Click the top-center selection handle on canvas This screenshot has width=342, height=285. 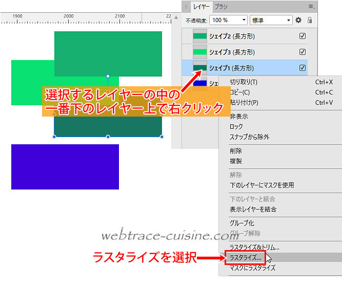coord(108,77)
